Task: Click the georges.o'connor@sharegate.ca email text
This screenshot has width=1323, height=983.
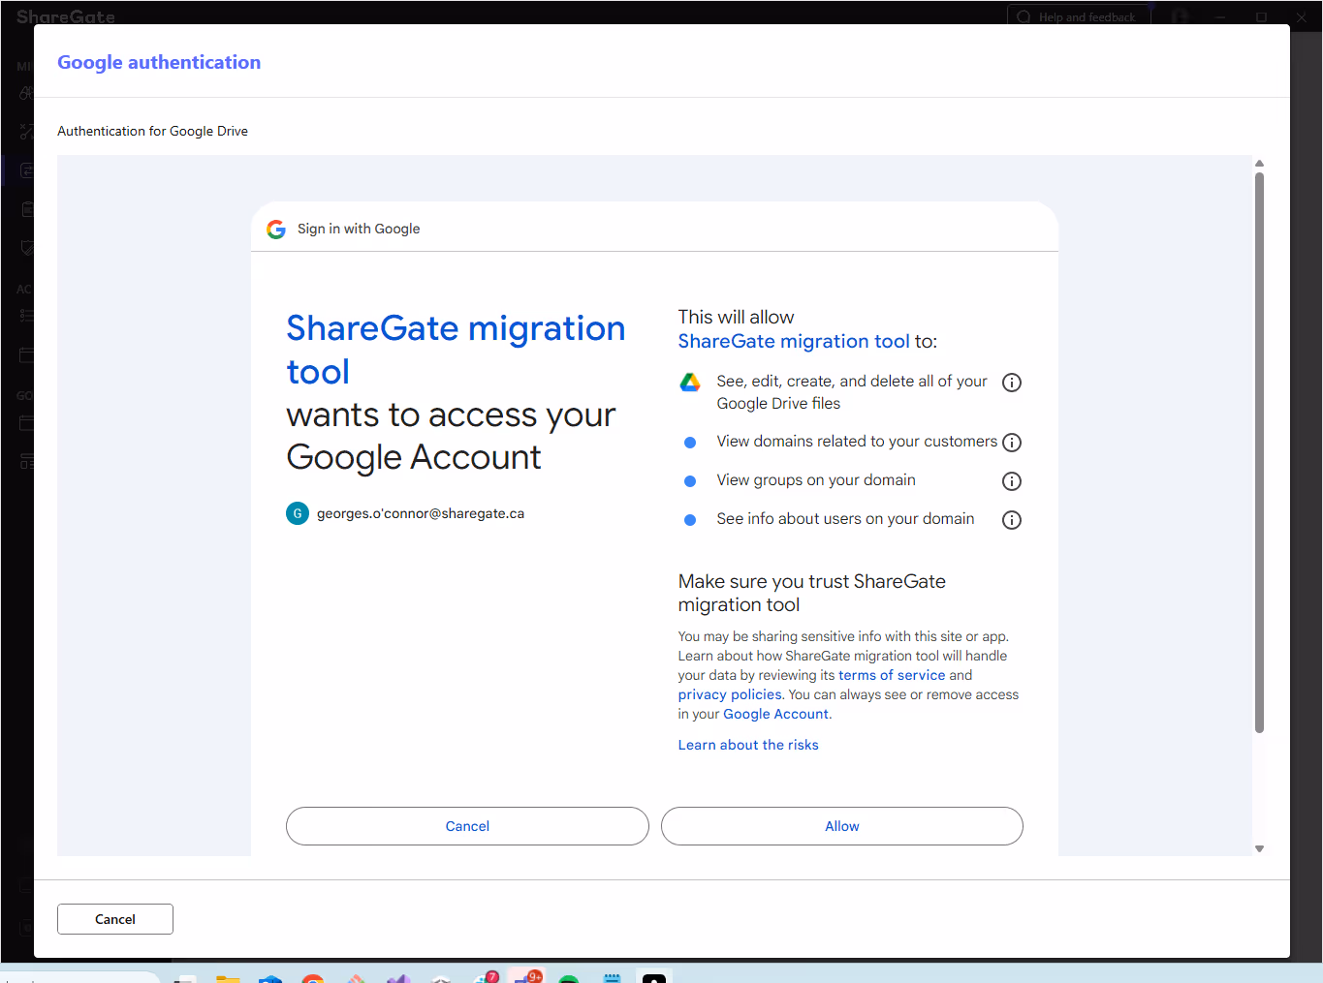Action: click(x=421, y=513)
